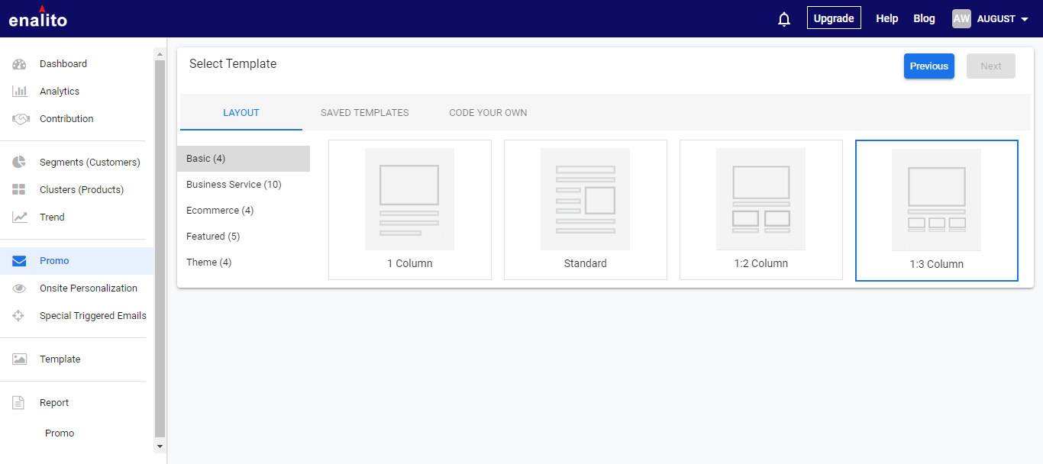
Task: Open the Blog link
Action: click(x=924, y=18)
